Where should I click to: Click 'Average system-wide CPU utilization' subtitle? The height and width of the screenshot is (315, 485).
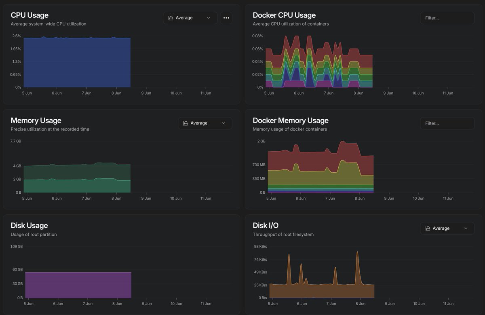click(48, 24)
